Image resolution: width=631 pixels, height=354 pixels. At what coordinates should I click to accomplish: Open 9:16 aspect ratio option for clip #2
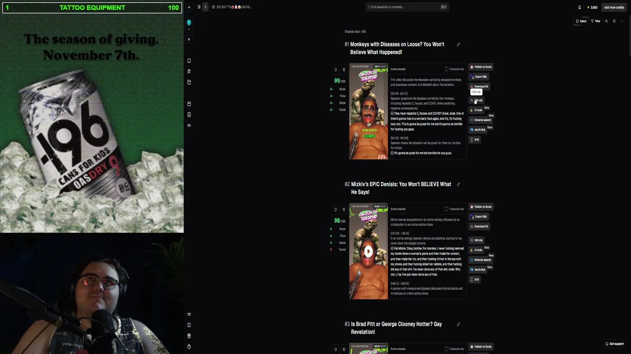[475, 280]
